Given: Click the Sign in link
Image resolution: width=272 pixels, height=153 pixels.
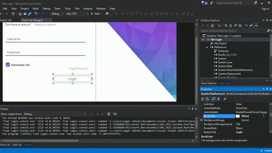Looking at the screenshot, I should pyautogui.click(x=265, y=8).
